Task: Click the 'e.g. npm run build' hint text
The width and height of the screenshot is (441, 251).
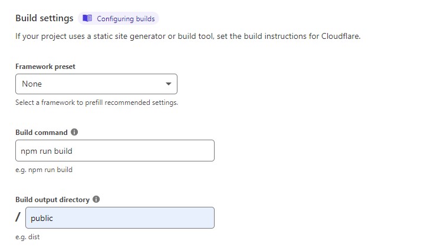Action: pyautogui.click(x=44, y=170)
